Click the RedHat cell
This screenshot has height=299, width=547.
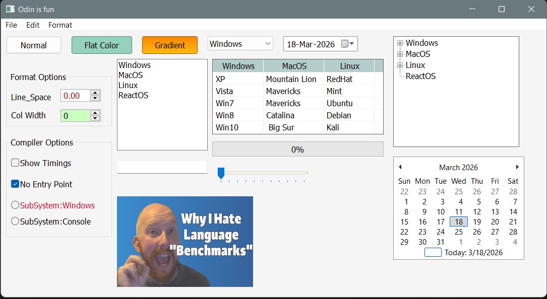coord(349,79)
